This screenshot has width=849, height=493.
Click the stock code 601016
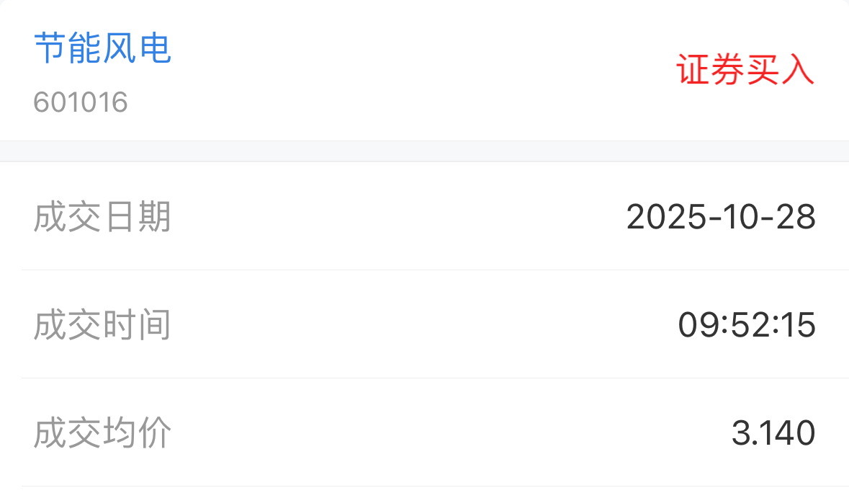click(x=81, y=102)
